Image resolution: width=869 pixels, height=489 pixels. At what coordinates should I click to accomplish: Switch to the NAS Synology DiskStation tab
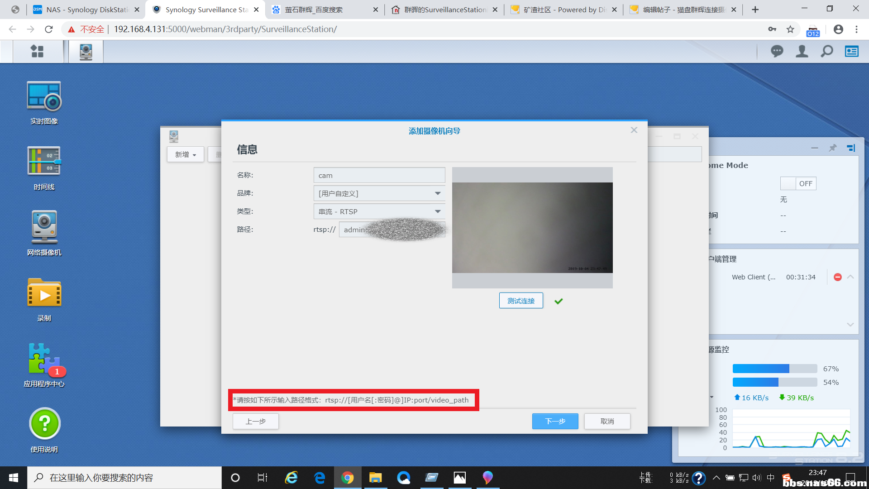86,10
